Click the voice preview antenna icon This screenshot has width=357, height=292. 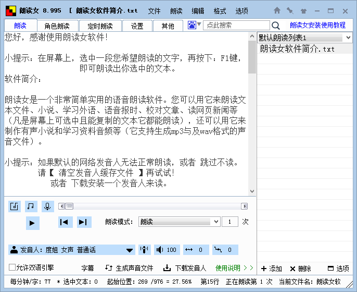pos(144,250)
